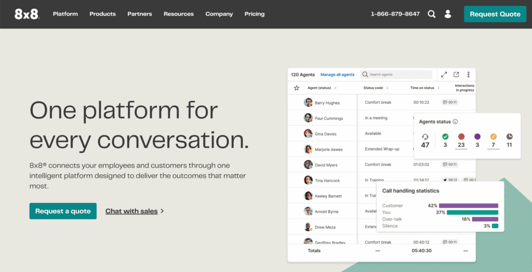Click the info icon beside Agents status
Viewport: 532px width, 272px height.
(x=455, y=122)
